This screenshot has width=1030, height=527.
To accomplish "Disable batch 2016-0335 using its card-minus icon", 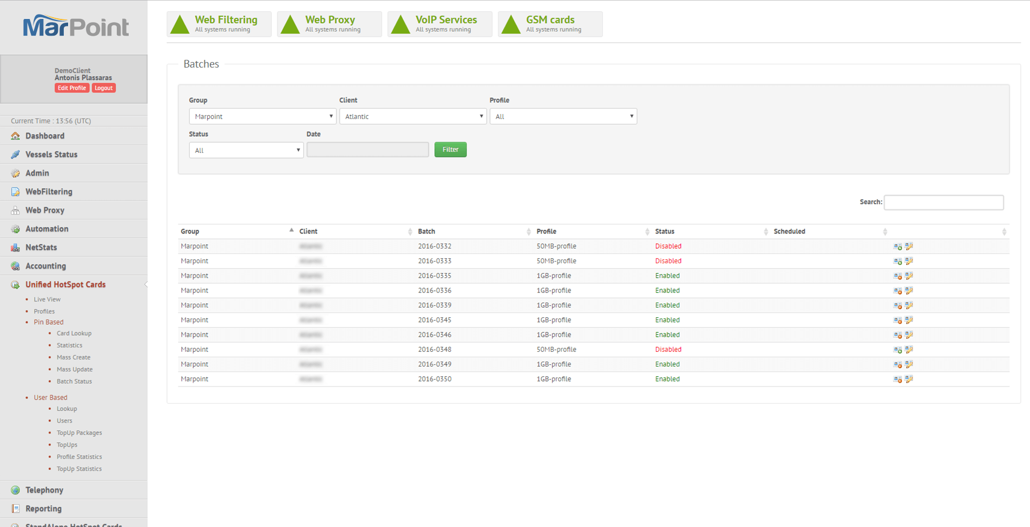I will pos(898,276).
